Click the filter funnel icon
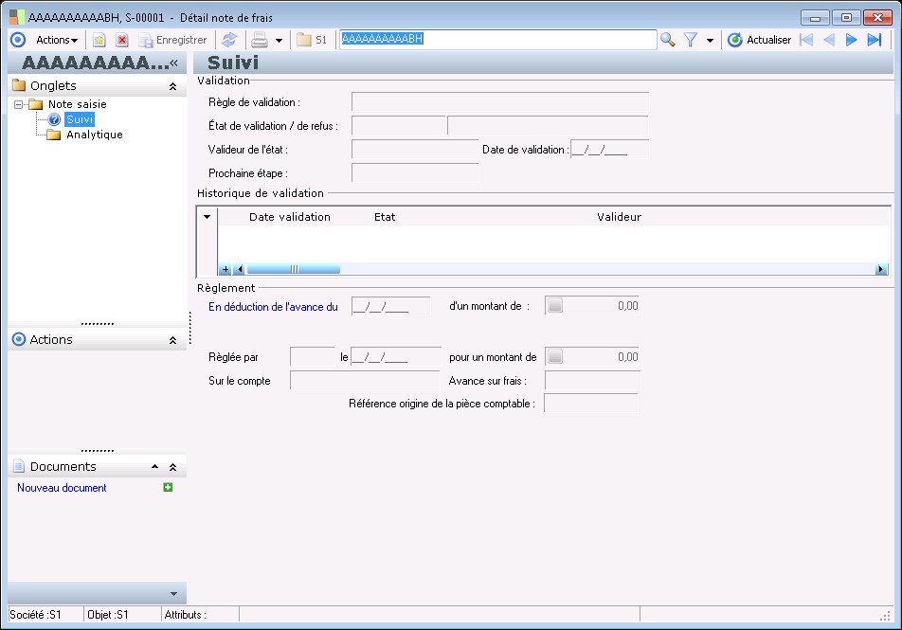The width and height of the screenshot is (902, 630). coord(691,40)
